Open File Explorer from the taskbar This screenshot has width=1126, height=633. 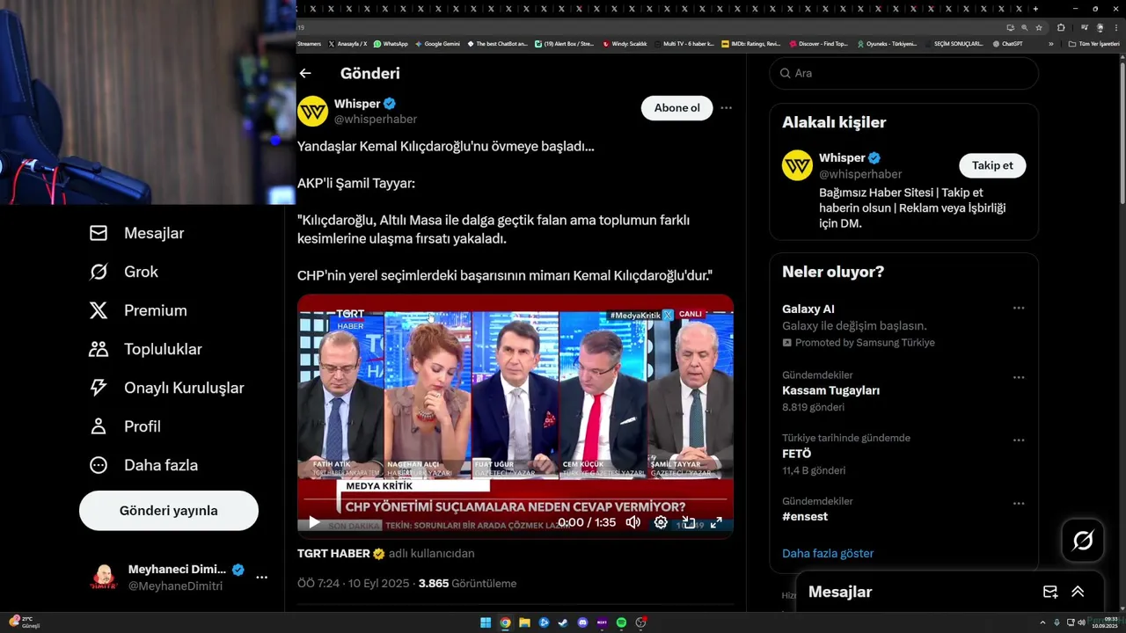pyautogui.click(x=524, y=622)
